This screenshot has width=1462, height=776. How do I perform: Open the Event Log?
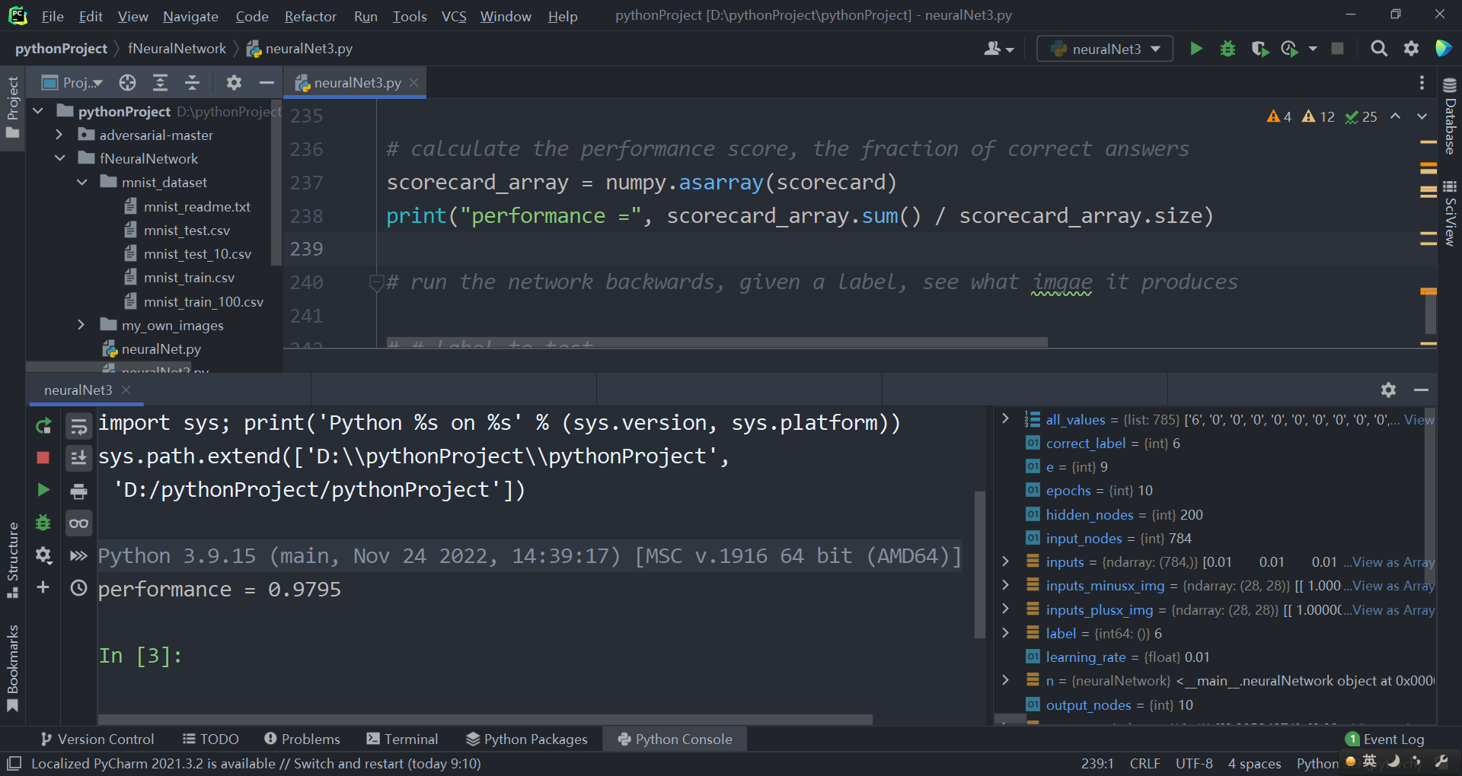click(x=1385, y=739)
